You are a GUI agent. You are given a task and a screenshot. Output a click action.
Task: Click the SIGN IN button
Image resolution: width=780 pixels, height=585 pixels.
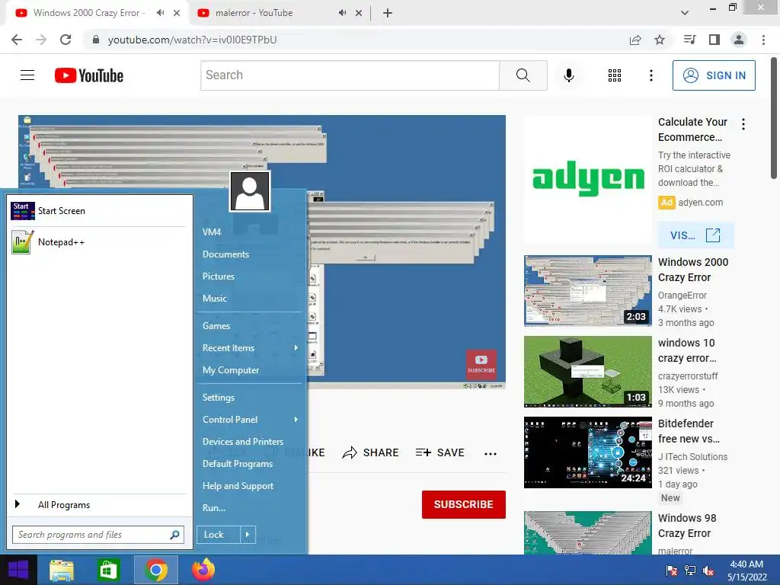click(714, 75)
